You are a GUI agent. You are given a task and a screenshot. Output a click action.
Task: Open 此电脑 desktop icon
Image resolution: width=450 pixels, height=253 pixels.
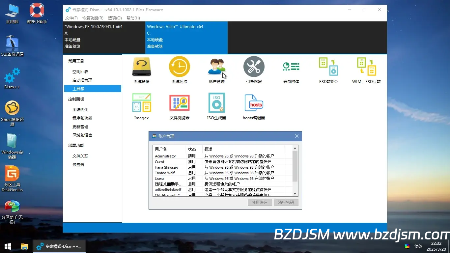[12, 14]
